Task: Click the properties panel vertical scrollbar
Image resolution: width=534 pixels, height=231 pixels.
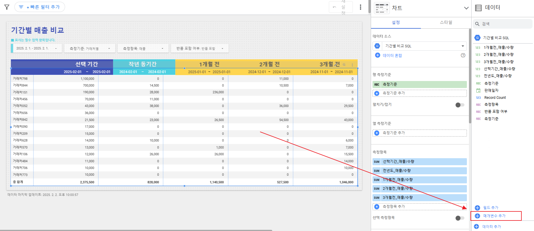Action: click(470, 76)
